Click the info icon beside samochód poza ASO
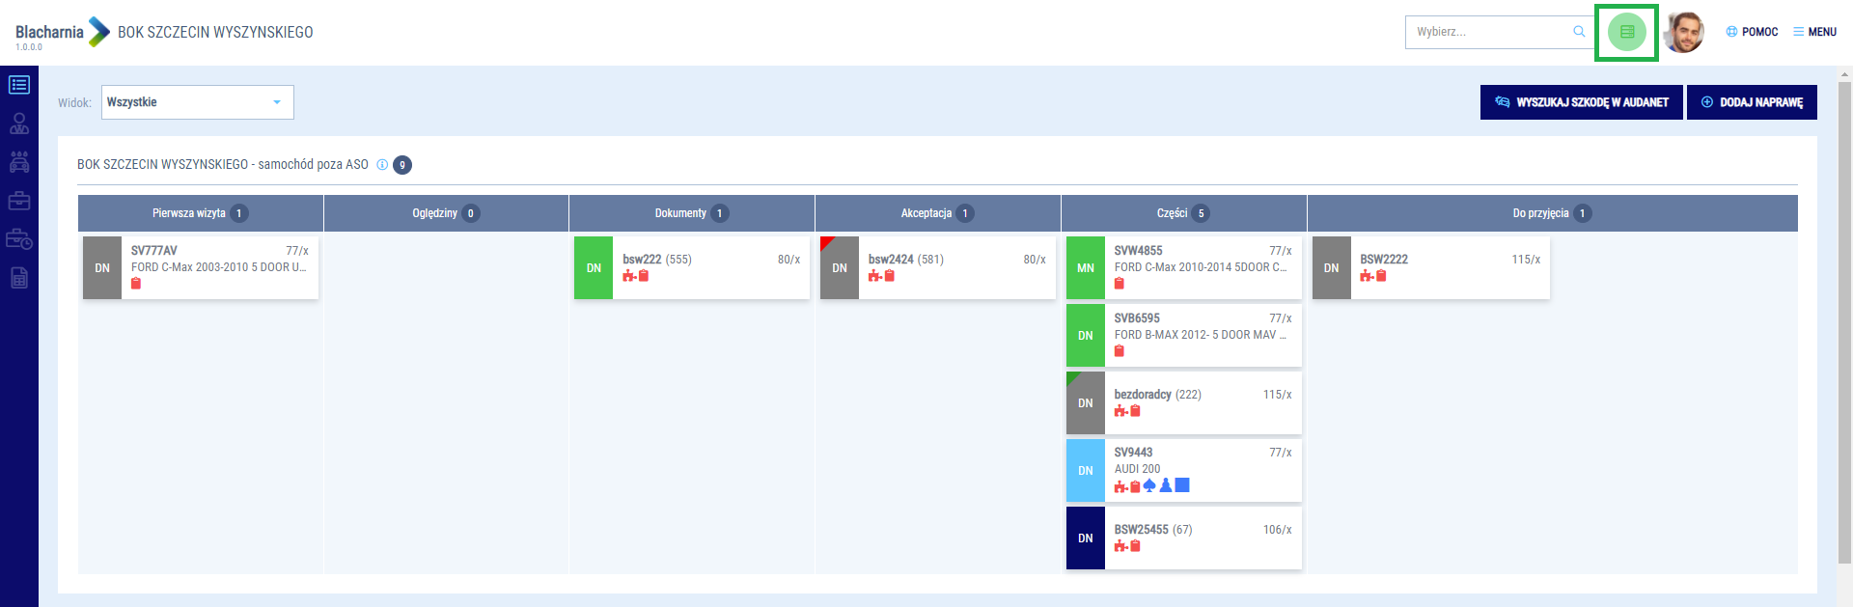 click(382, 165)
